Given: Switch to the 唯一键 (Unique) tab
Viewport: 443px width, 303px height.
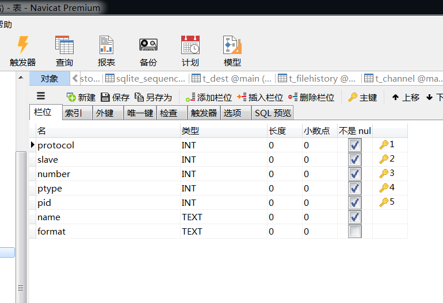Looking at the screenshot, I should pyautogui.click(x=140, y=113).
